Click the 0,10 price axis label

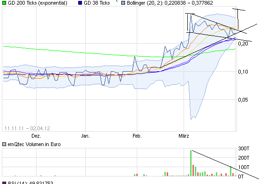(243, 72)
